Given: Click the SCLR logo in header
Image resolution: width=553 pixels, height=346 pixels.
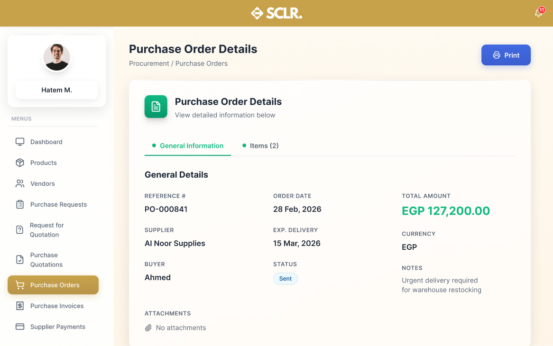Looking at the screenshot, I should tap(276, 13).
